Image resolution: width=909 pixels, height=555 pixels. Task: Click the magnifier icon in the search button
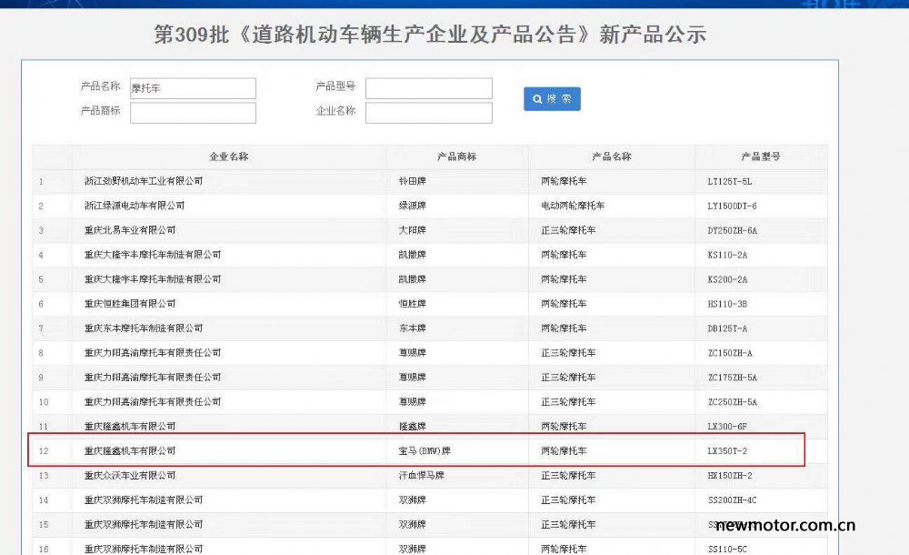click(537, 99)
